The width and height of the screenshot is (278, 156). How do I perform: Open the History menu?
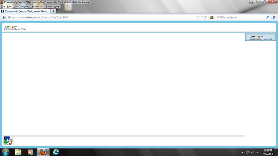click(25, 6)
